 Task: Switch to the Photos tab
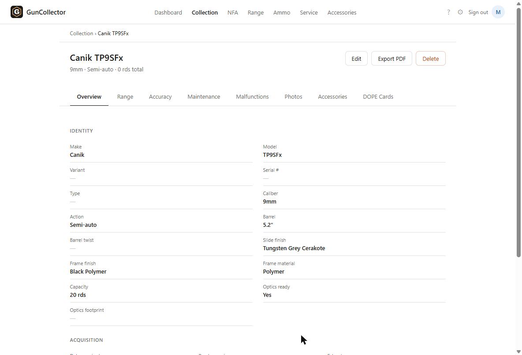(293, 96)
